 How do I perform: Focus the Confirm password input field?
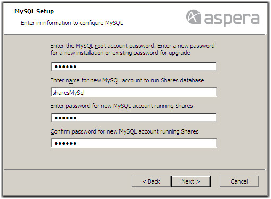point(134,143)
